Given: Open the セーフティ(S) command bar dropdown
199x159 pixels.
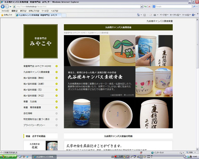Looking at the screenshot, I should click(x=175, y=15).
